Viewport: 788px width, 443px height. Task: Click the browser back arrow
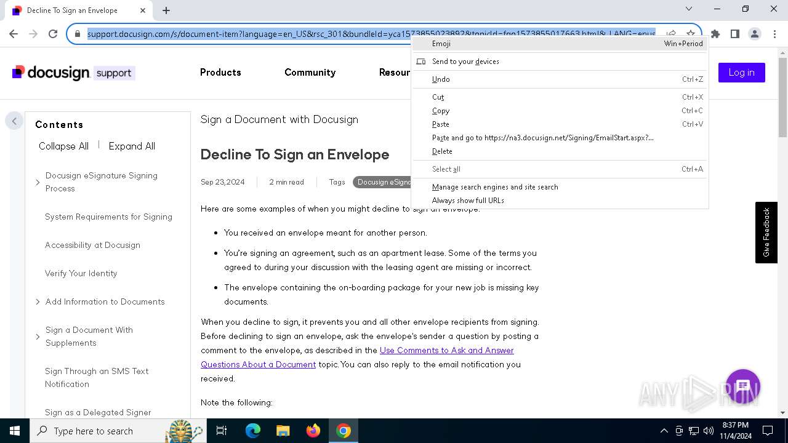point(14,34)
